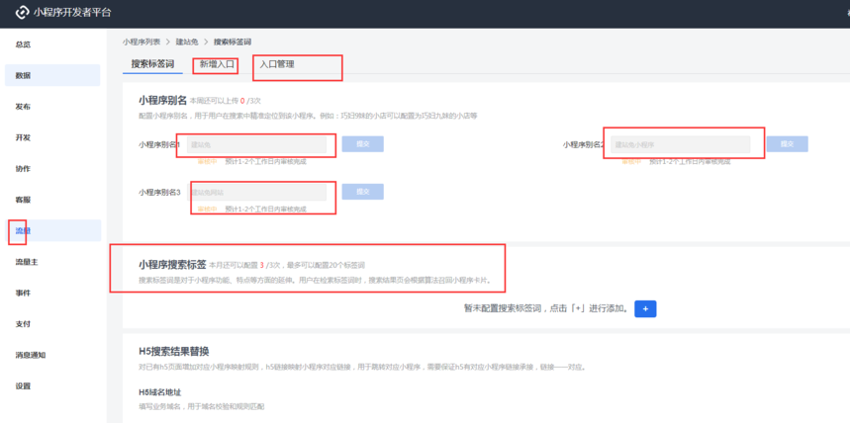Open 流量 sidebar item
This screenshot has height=423, width=850.
click(x=52, y=230)
